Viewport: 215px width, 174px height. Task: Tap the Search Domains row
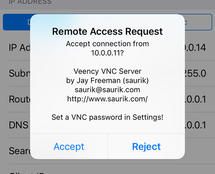[20, 151]
